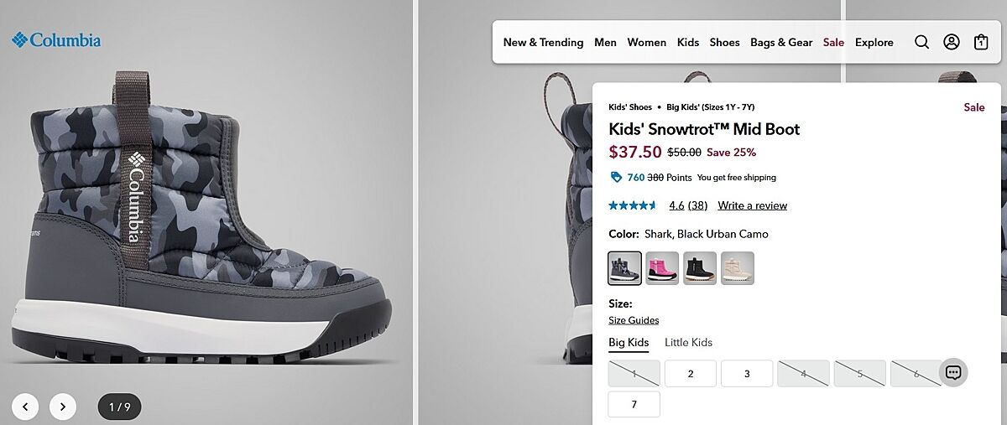1007x425 pixels.
Task: Expand the Bags & Gear menu
Action: [x=780, y=42]
